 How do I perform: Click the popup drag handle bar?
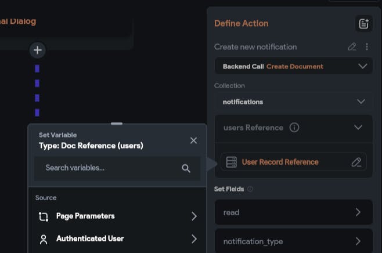(x=117, y=124)
